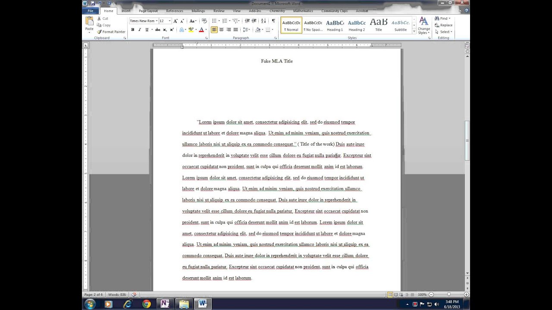Toggle Subscript formatting
This screenshot has width=552, height=310.
[x=165, y=30]
